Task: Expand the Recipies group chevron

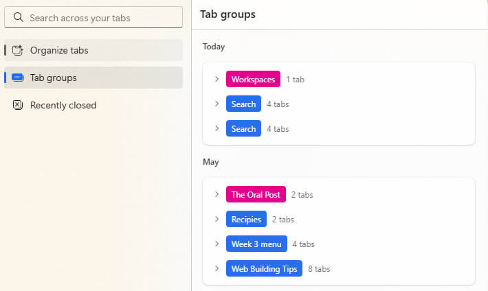Action: (217, 219)
